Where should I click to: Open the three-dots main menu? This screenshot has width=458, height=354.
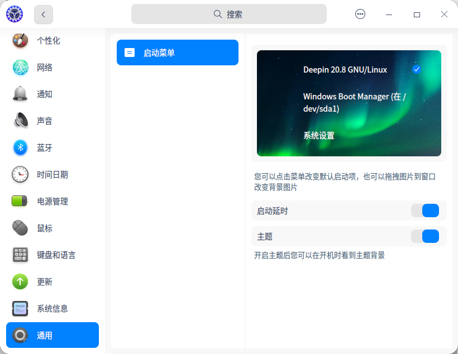click(360, 14)
